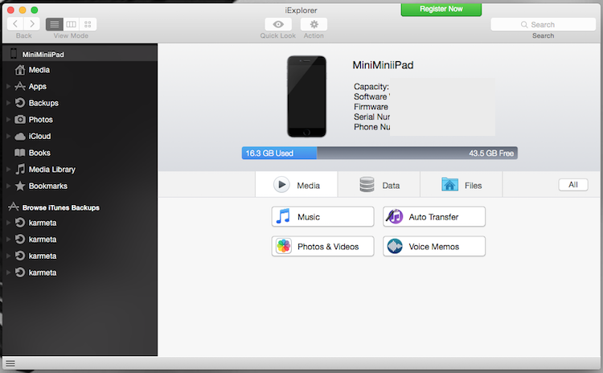603x373 pixels.
Task: Click the 16.3 GB Used storage bar
Action: click(x=279, y=153)
